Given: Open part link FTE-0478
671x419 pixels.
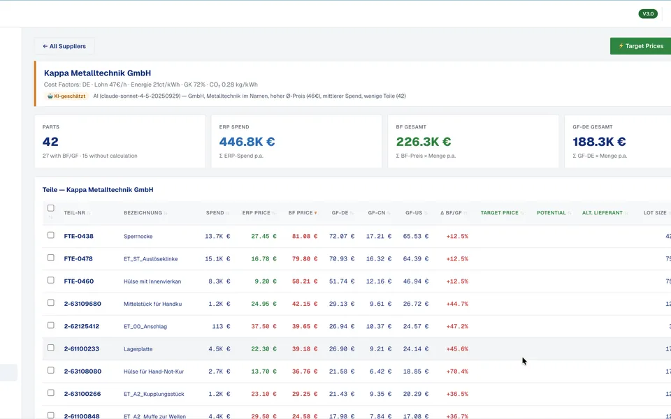Looking at the screenshot, I should 78,258.
